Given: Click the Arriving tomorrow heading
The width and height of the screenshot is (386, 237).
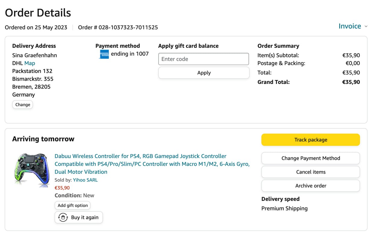Looking at the screenshot, I should point(43,139).
